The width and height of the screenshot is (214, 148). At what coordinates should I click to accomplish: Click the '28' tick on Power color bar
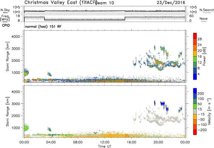click(200, 39)
